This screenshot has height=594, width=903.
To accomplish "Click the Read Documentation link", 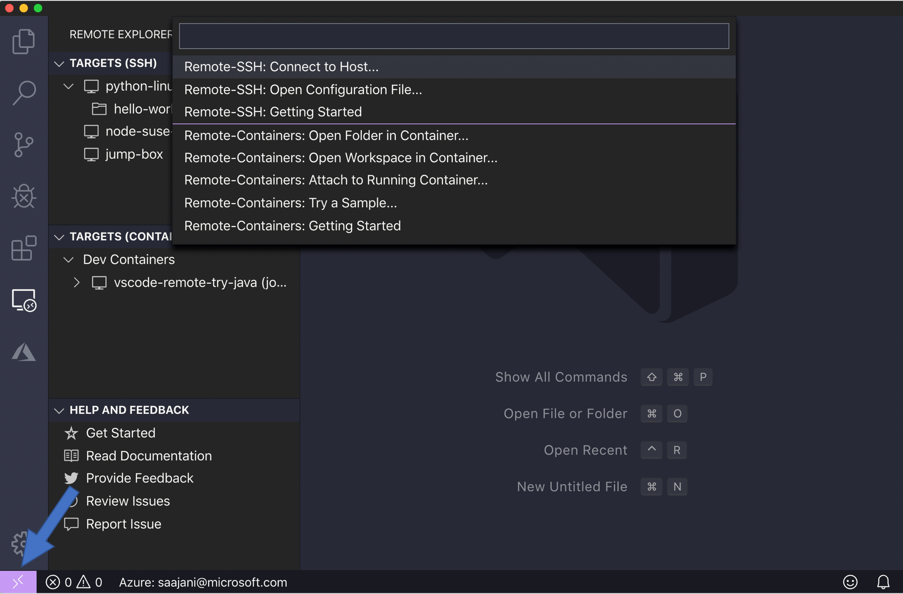I will [149, 455].
